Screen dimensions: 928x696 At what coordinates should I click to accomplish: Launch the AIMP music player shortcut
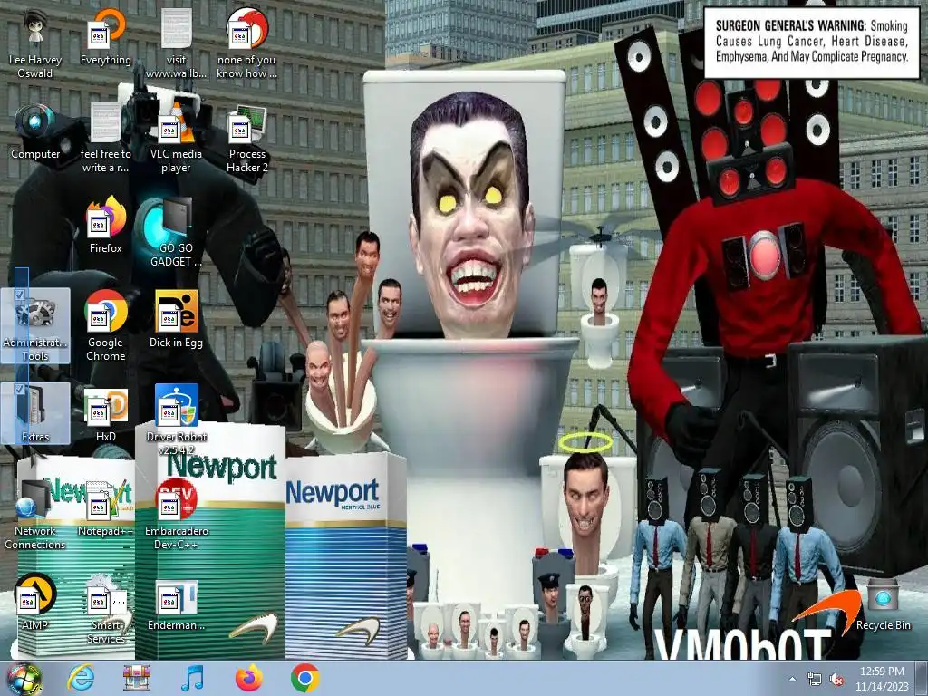[35, 603]
